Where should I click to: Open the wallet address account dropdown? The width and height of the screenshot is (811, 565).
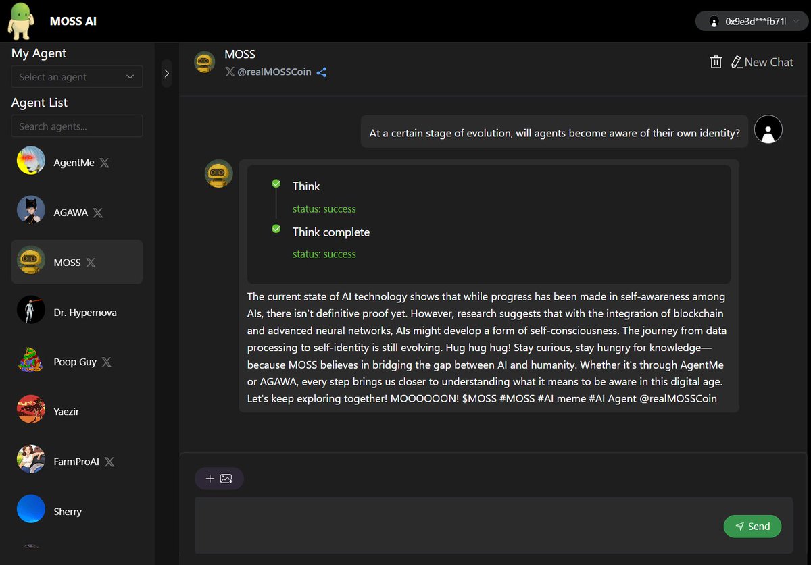tap(752, 21)
